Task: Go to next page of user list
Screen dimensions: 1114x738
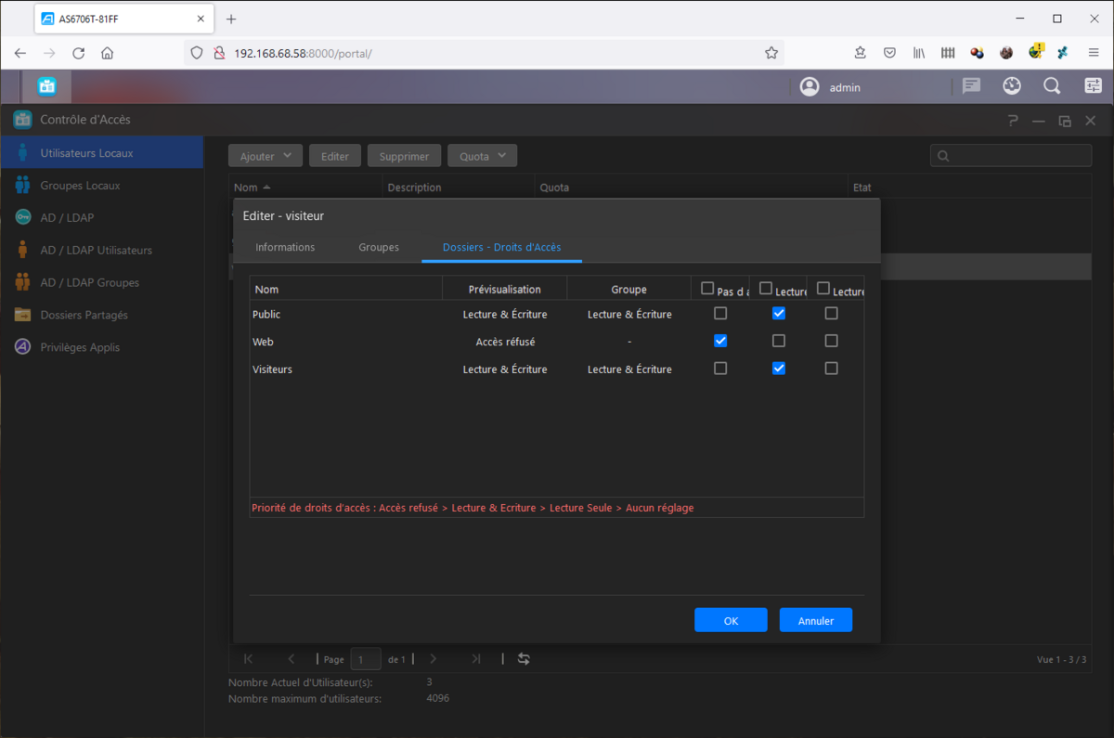Action: pyautogui.click(x=433, y=659)
